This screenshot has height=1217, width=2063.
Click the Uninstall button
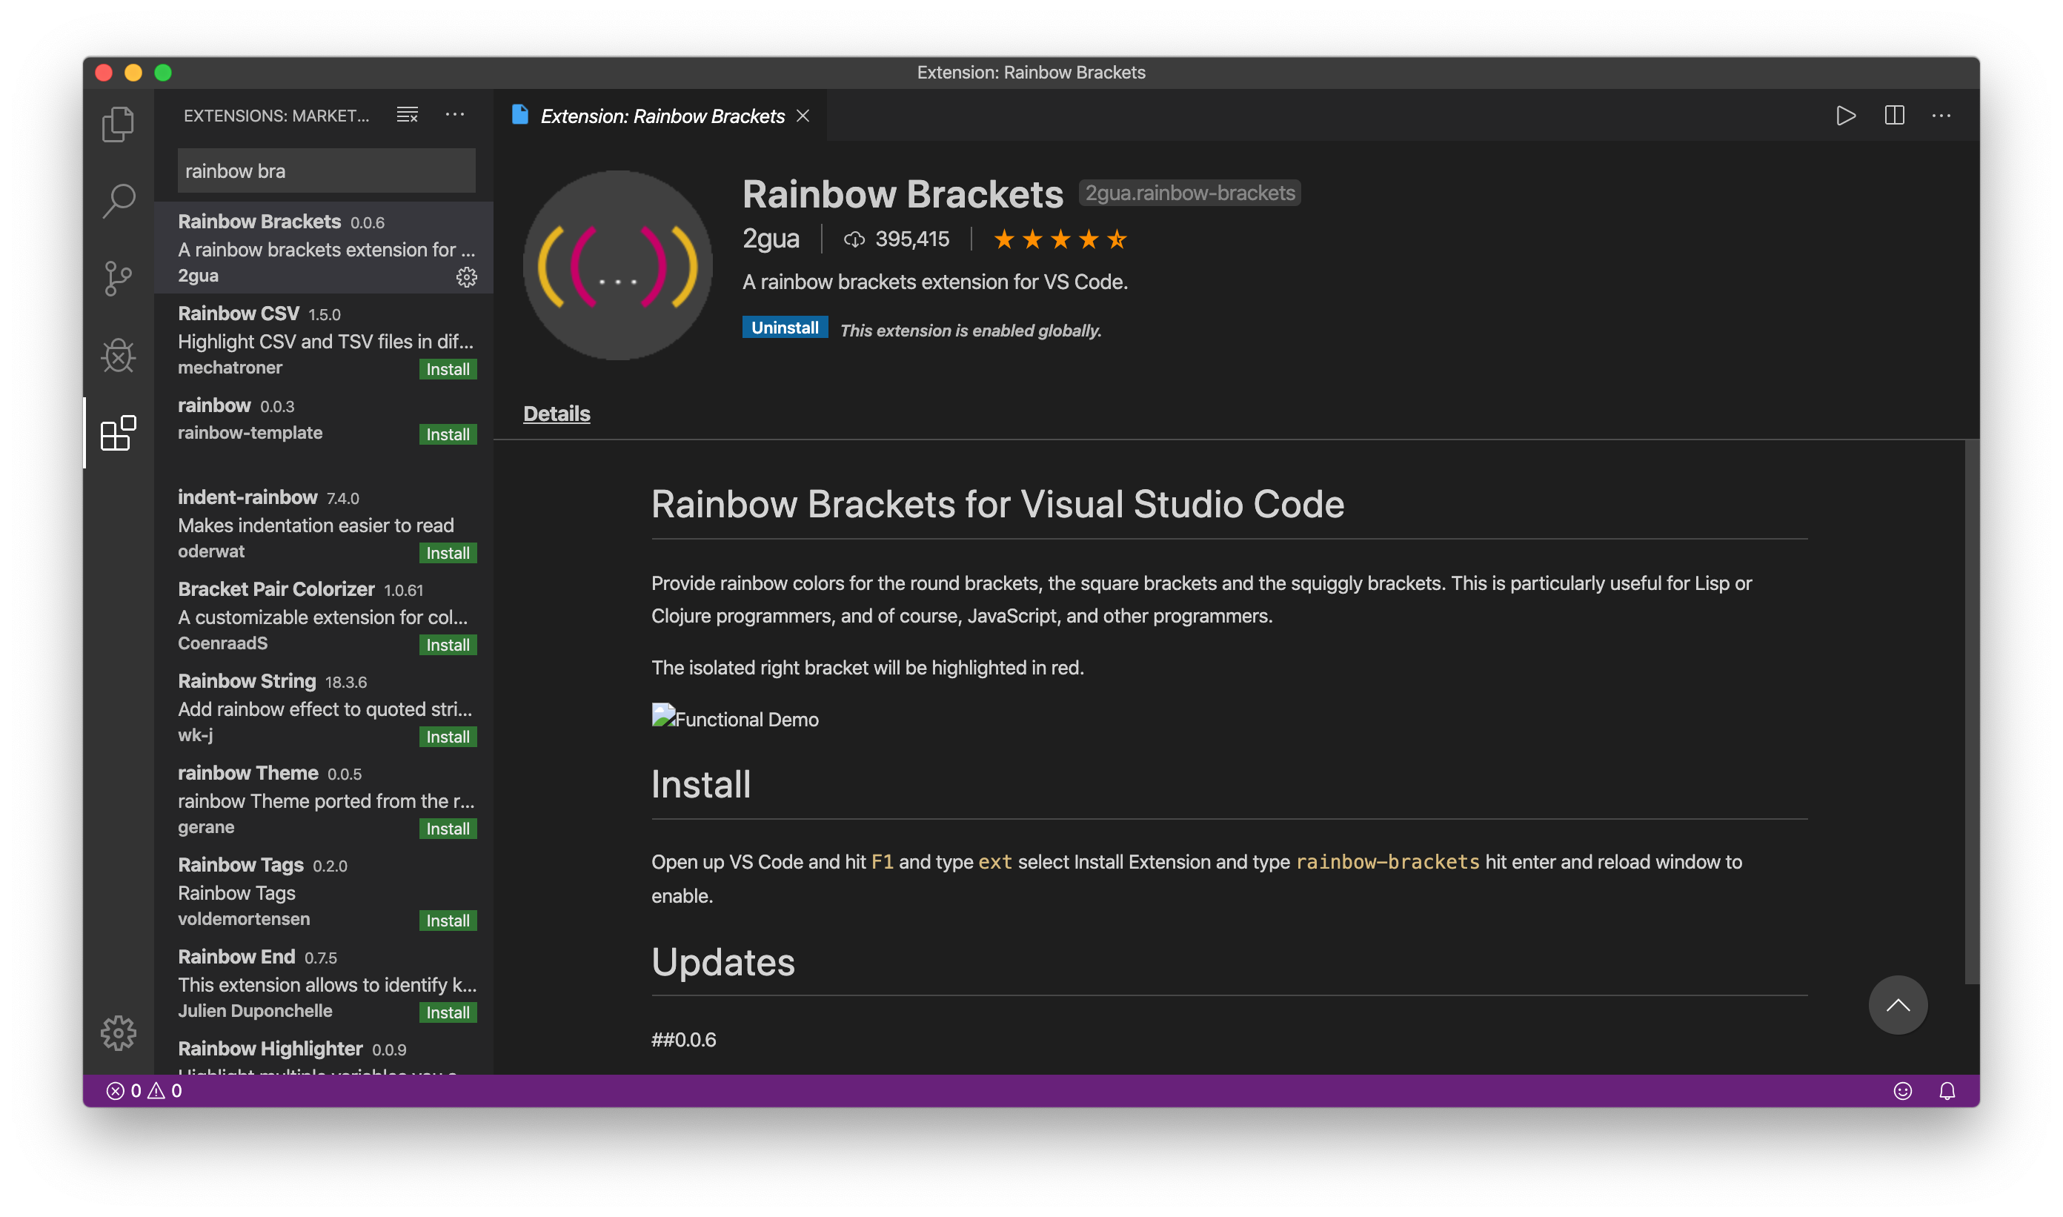[x=784, y=327]
